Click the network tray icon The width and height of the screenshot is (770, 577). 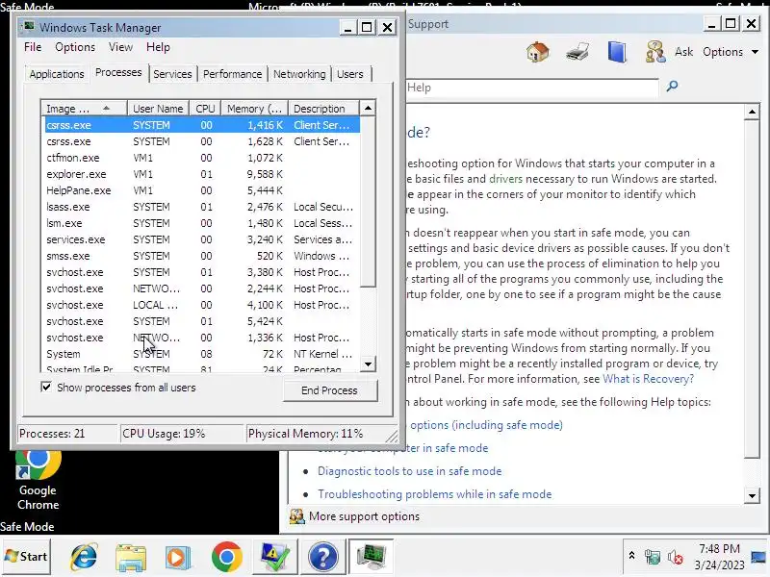[653, 557]
